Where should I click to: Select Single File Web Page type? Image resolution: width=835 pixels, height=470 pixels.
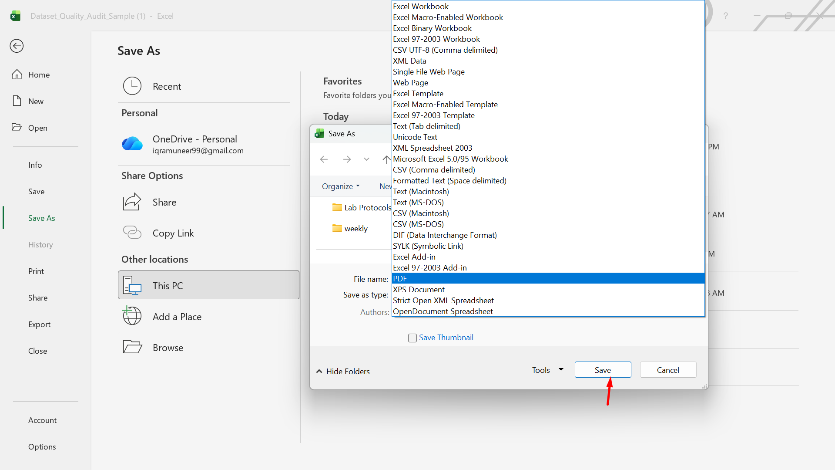548,71
